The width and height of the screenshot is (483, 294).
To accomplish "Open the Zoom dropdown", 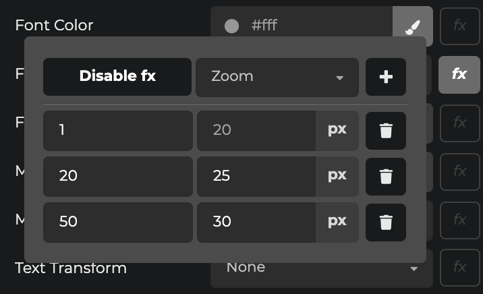I will coord(277,77).
